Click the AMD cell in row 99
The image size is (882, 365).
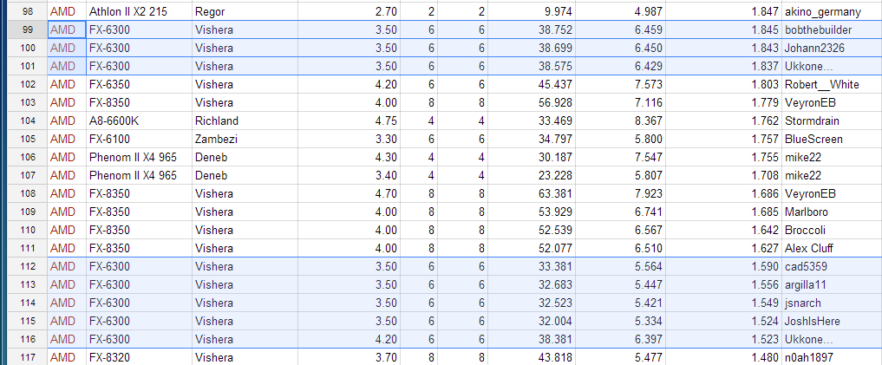click(x=67, y=29)
